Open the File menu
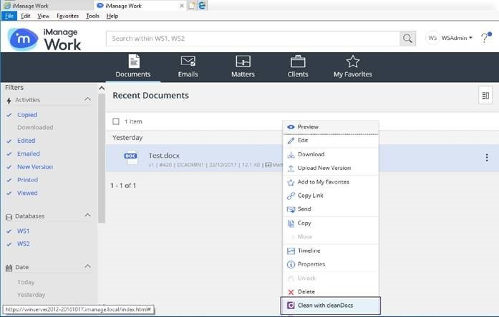The height and width of the screenshot is (317, 499). pos(9,16)
